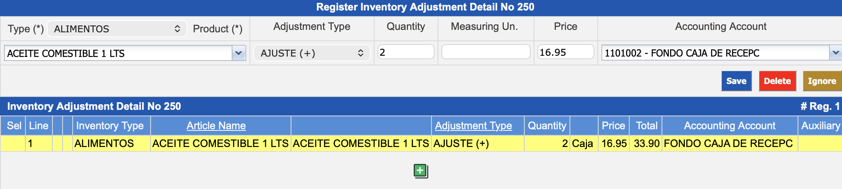Click the product ACEITE COMESTIBLE text field
The image size is (842, 189).
point(119,53)
